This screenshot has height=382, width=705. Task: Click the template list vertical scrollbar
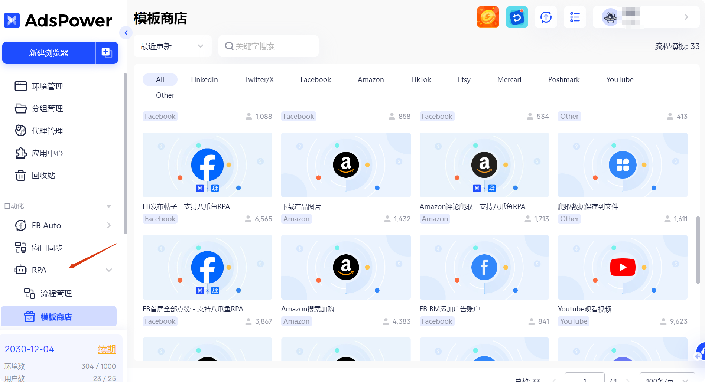698,250
